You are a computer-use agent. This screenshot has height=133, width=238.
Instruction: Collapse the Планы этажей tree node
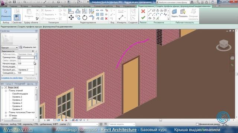pyautogui.click(x=6, y=91)
